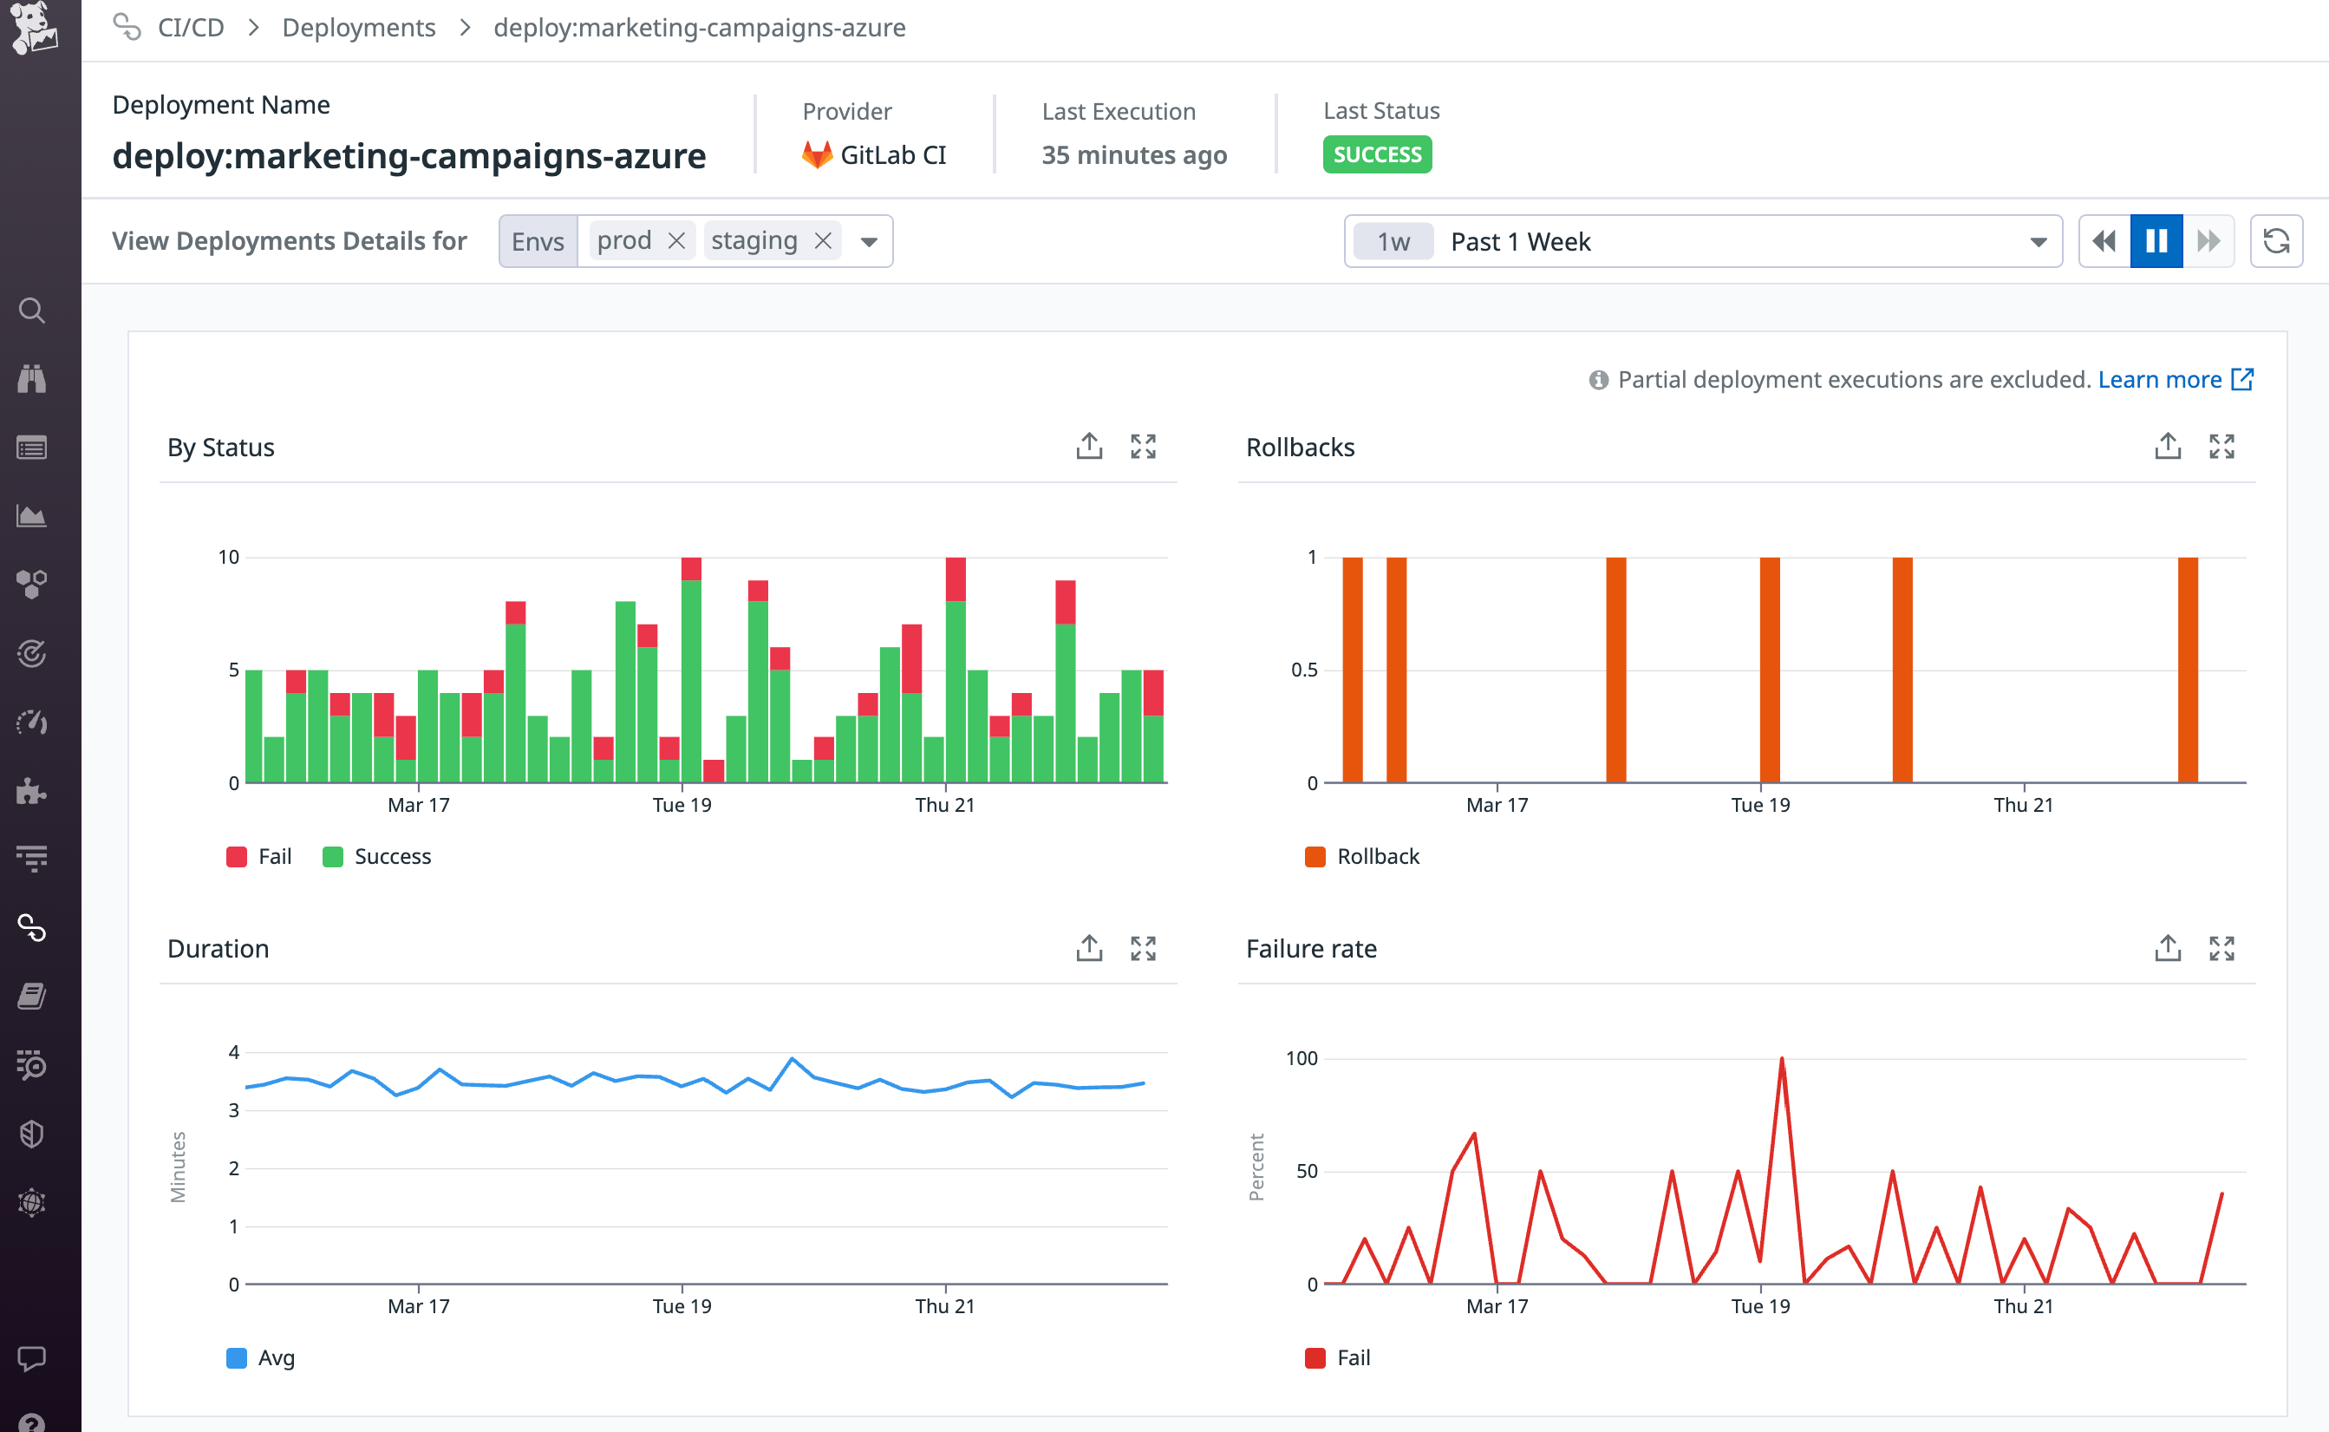
Task: Open CI/CD from the breadcrumb trail
Action: pos(190,28)
